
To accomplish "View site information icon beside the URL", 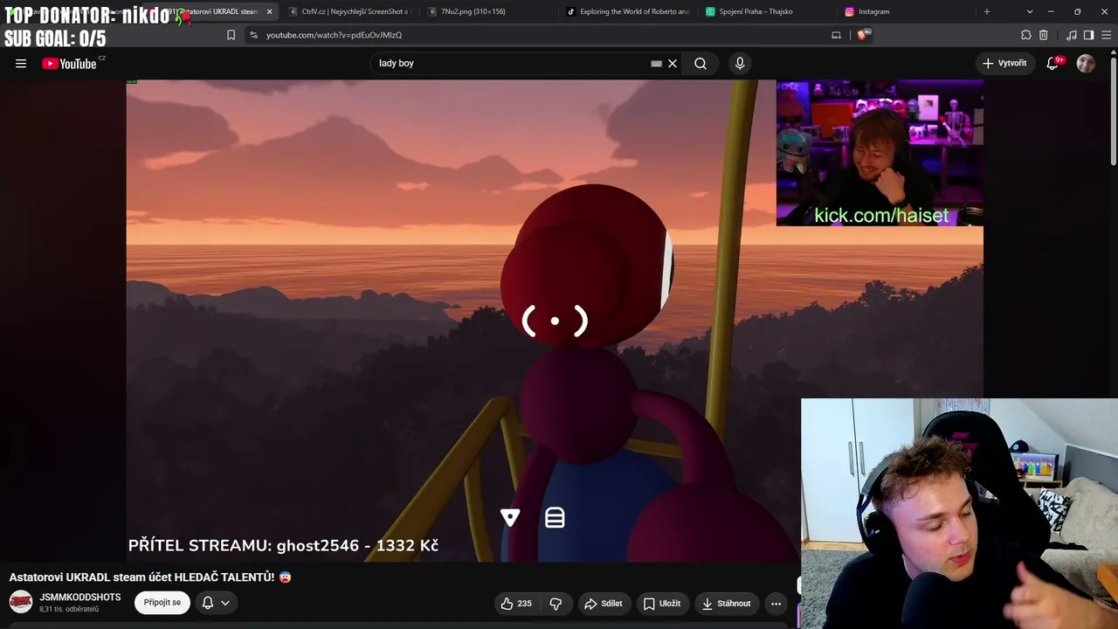I will (x=253, y=35).
